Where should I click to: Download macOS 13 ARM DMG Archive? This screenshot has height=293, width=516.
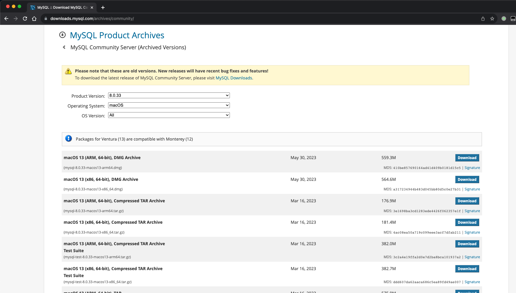click(x=467, y=158)
